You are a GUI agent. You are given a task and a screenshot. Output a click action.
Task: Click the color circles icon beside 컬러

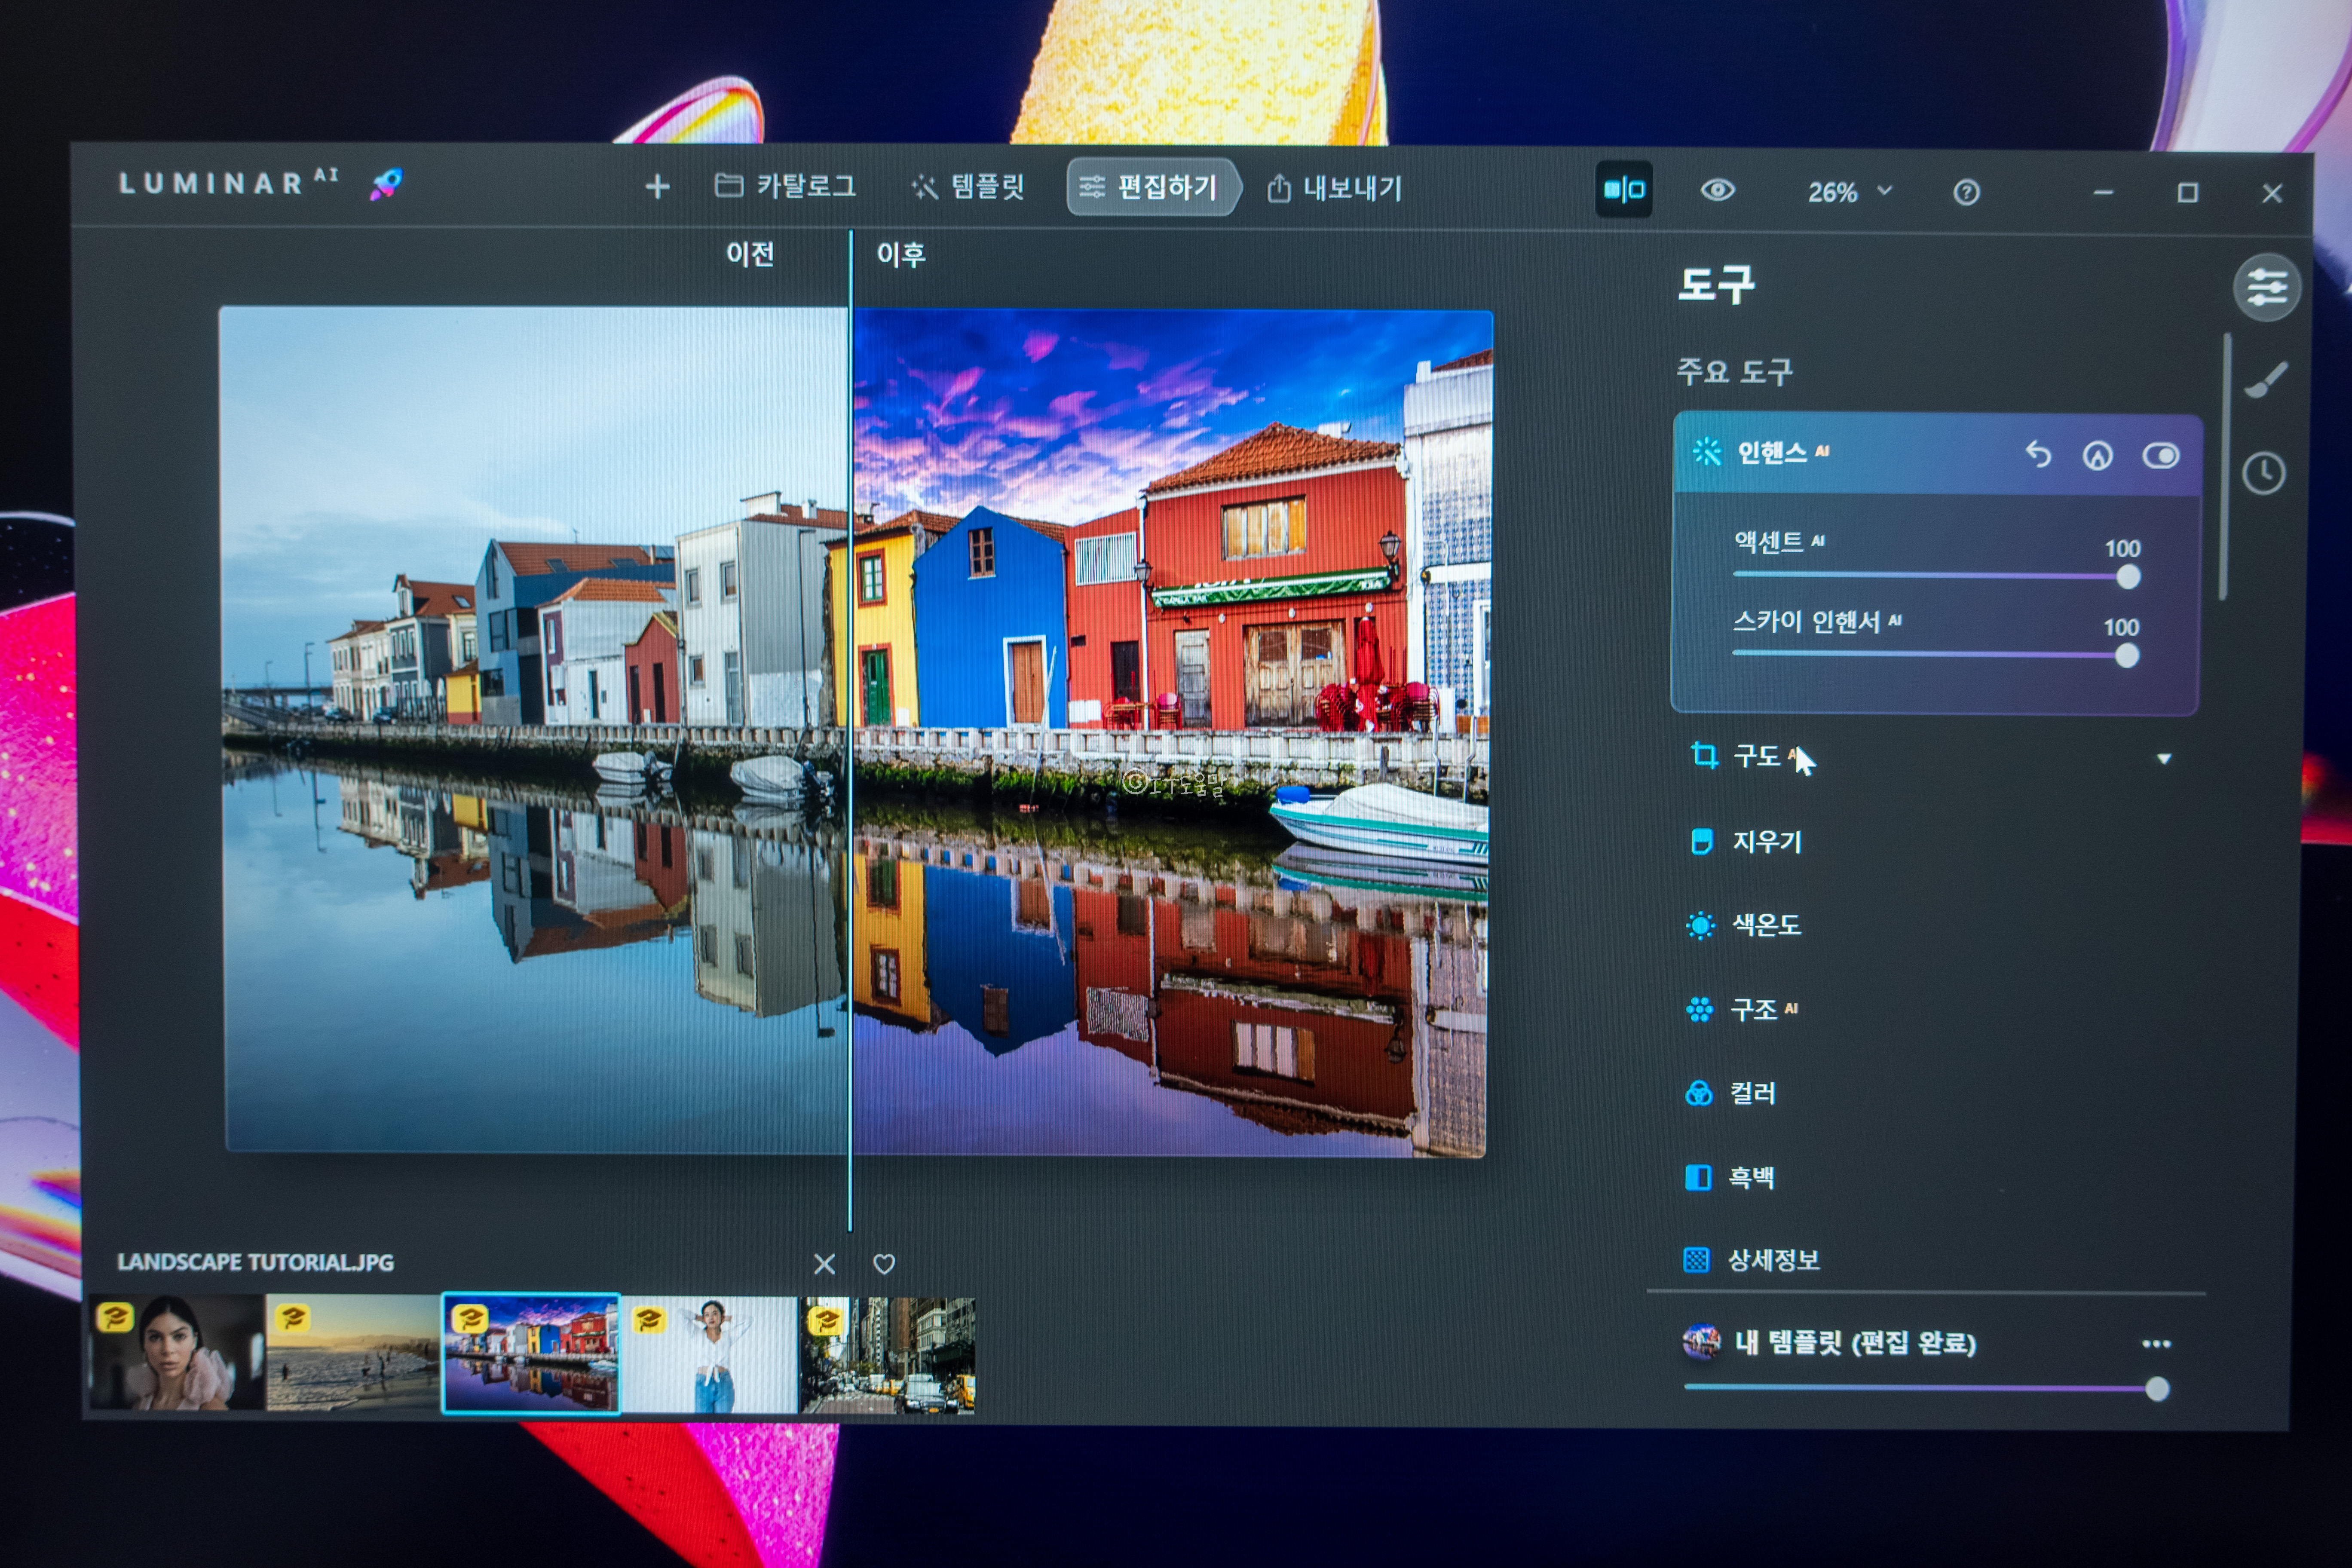1699,1093
